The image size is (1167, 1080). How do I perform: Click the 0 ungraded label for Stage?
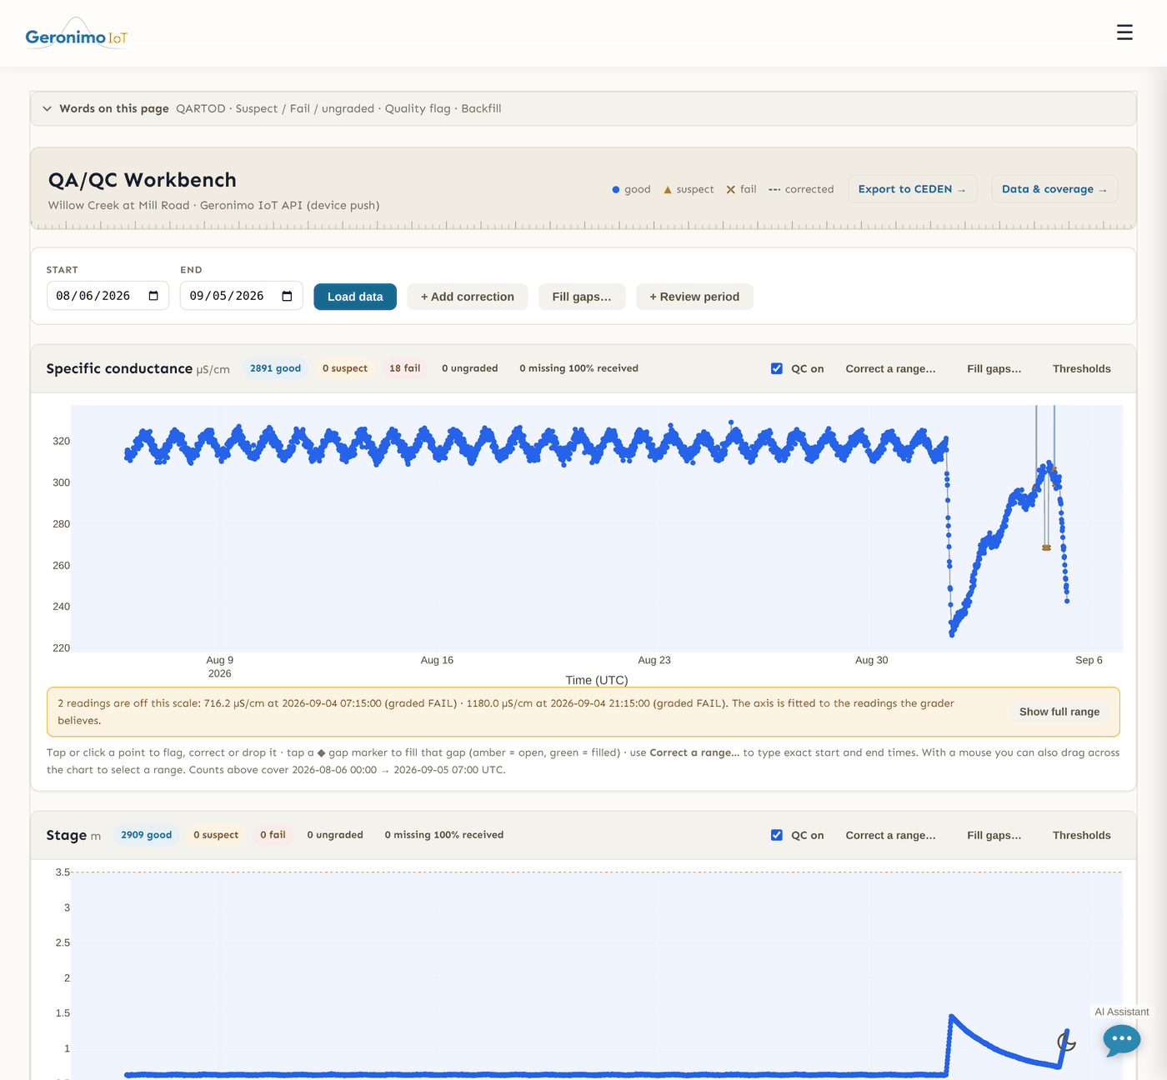(x=335, y=835)
